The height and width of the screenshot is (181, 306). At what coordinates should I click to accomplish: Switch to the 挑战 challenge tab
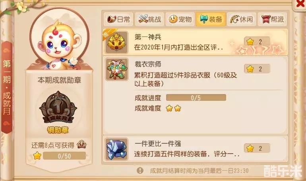150,19
